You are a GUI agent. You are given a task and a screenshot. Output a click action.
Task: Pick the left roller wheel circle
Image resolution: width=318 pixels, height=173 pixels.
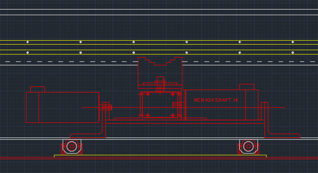tap(72, 146)
